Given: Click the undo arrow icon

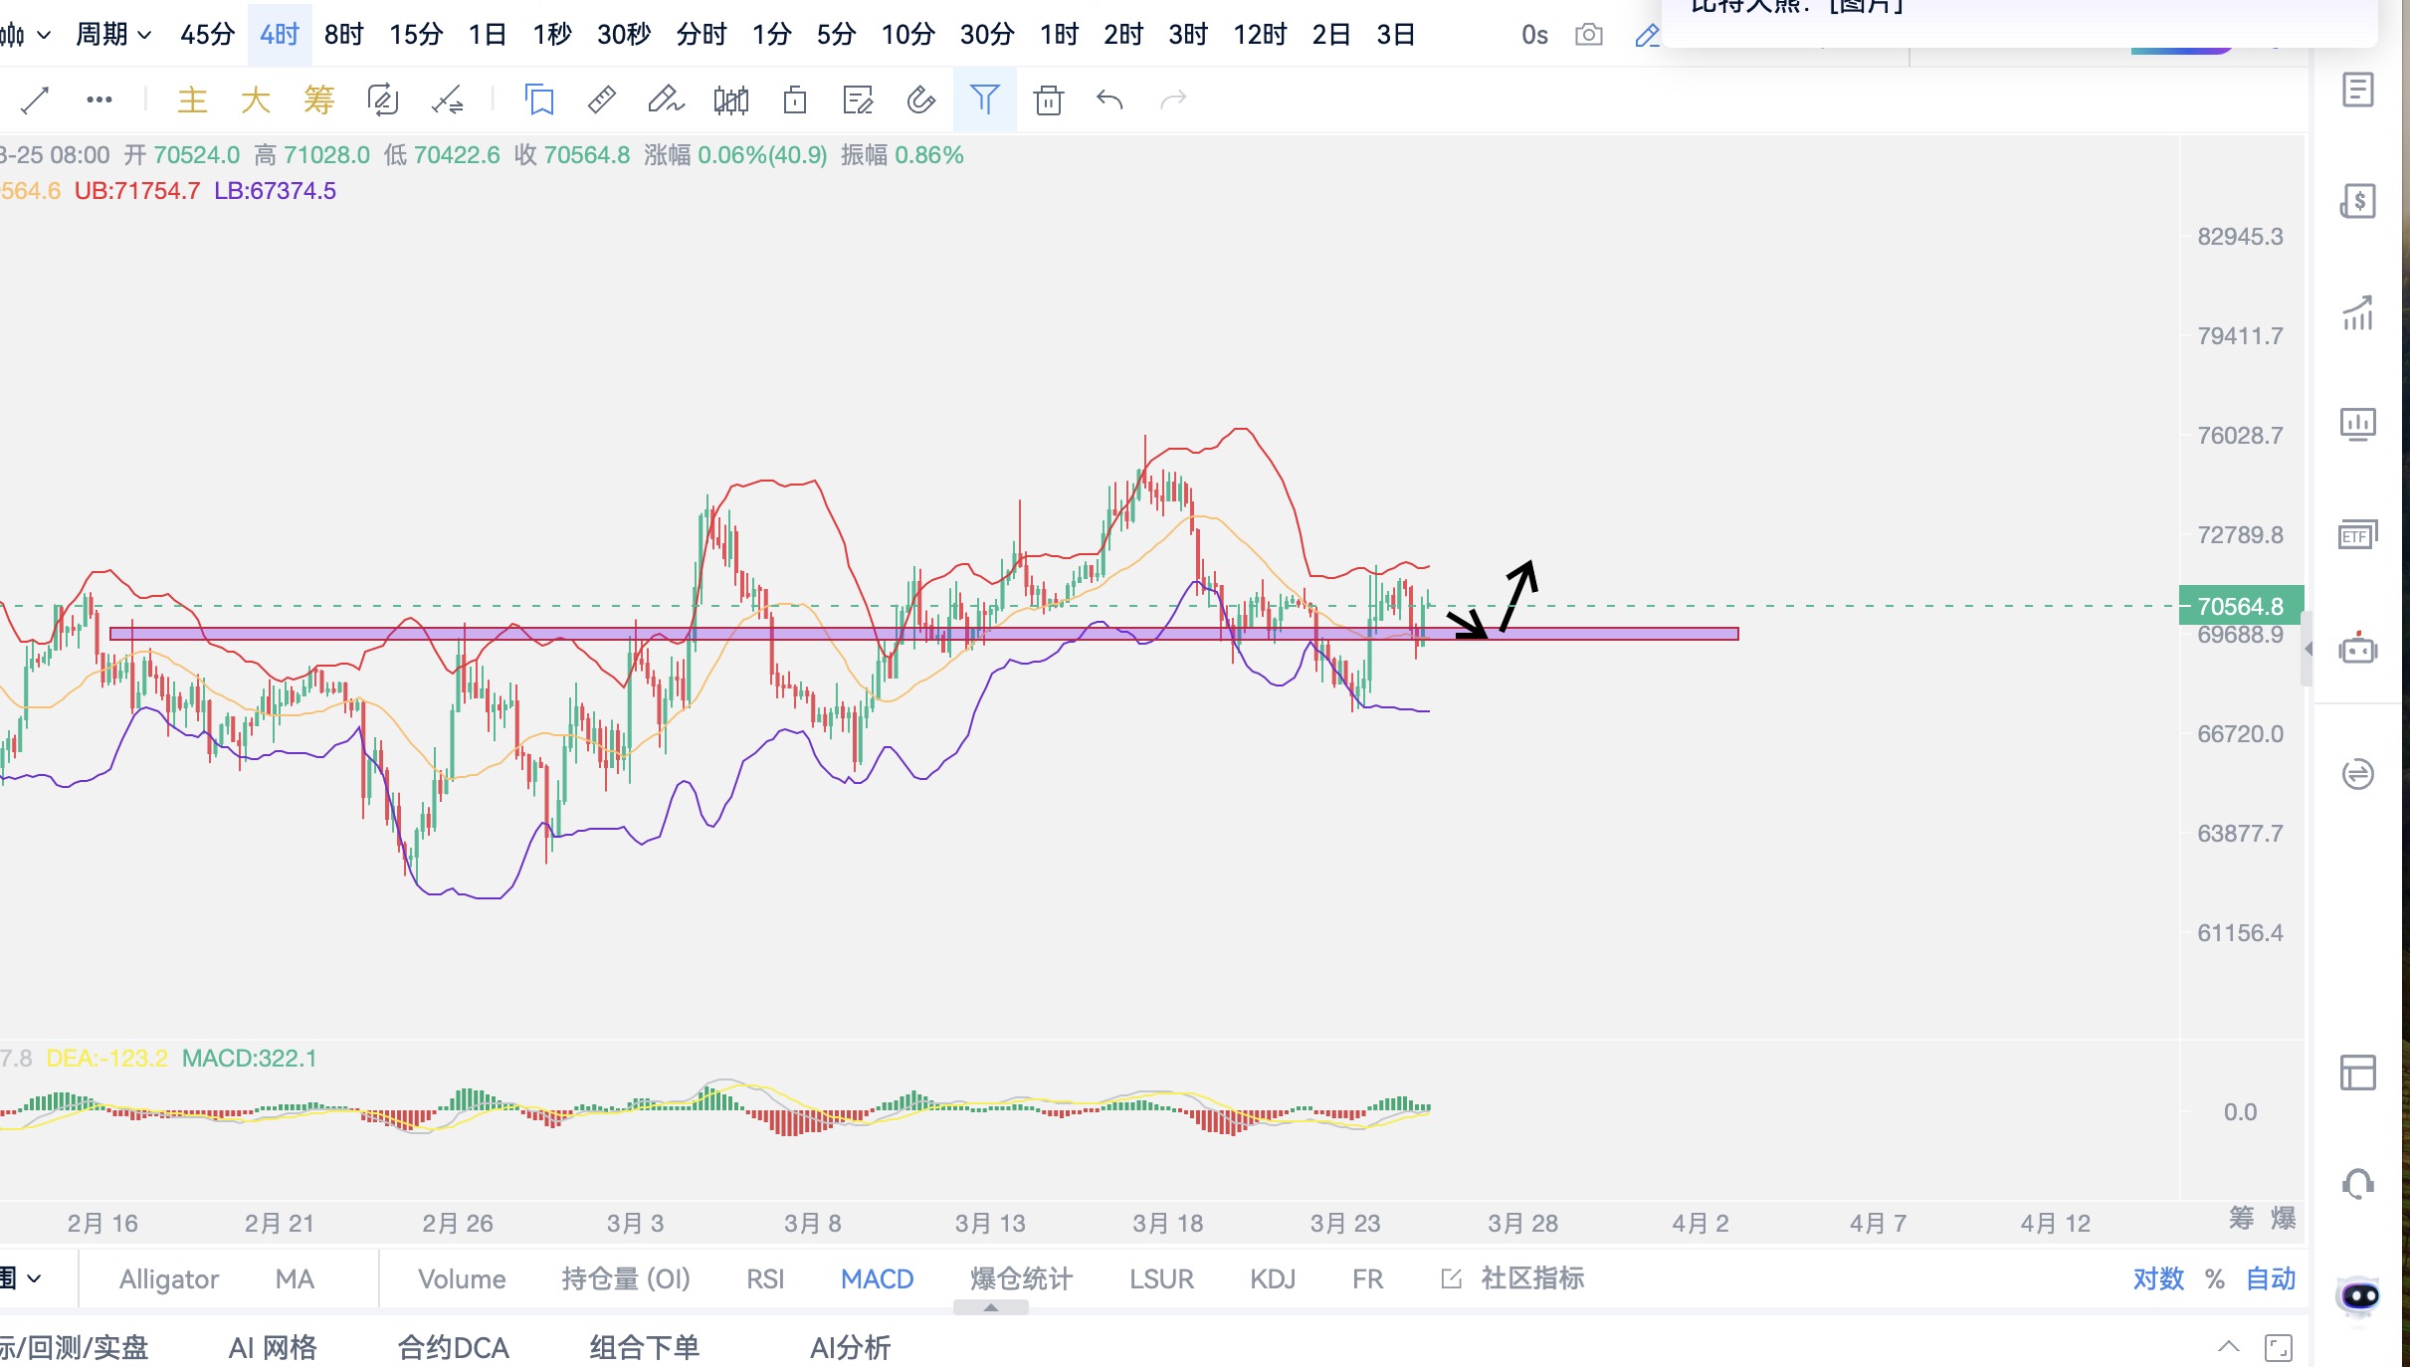Looking at the screenshot, I should click(x=1109, y=99).
